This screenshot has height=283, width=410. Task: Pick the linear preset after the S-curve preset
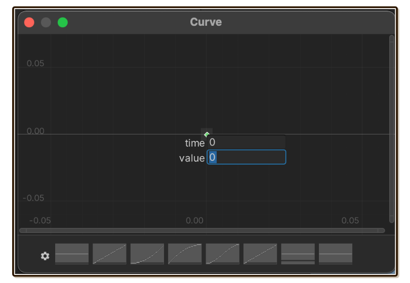[260, 254]
